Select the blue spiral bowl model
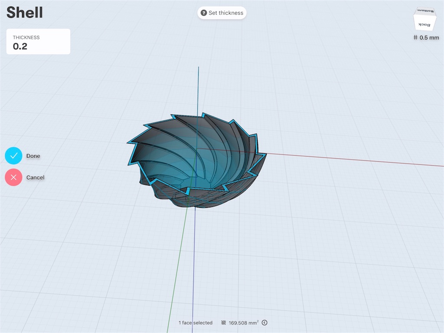The height and width of the screenshot is (333, 444). [x=196, y=160]
